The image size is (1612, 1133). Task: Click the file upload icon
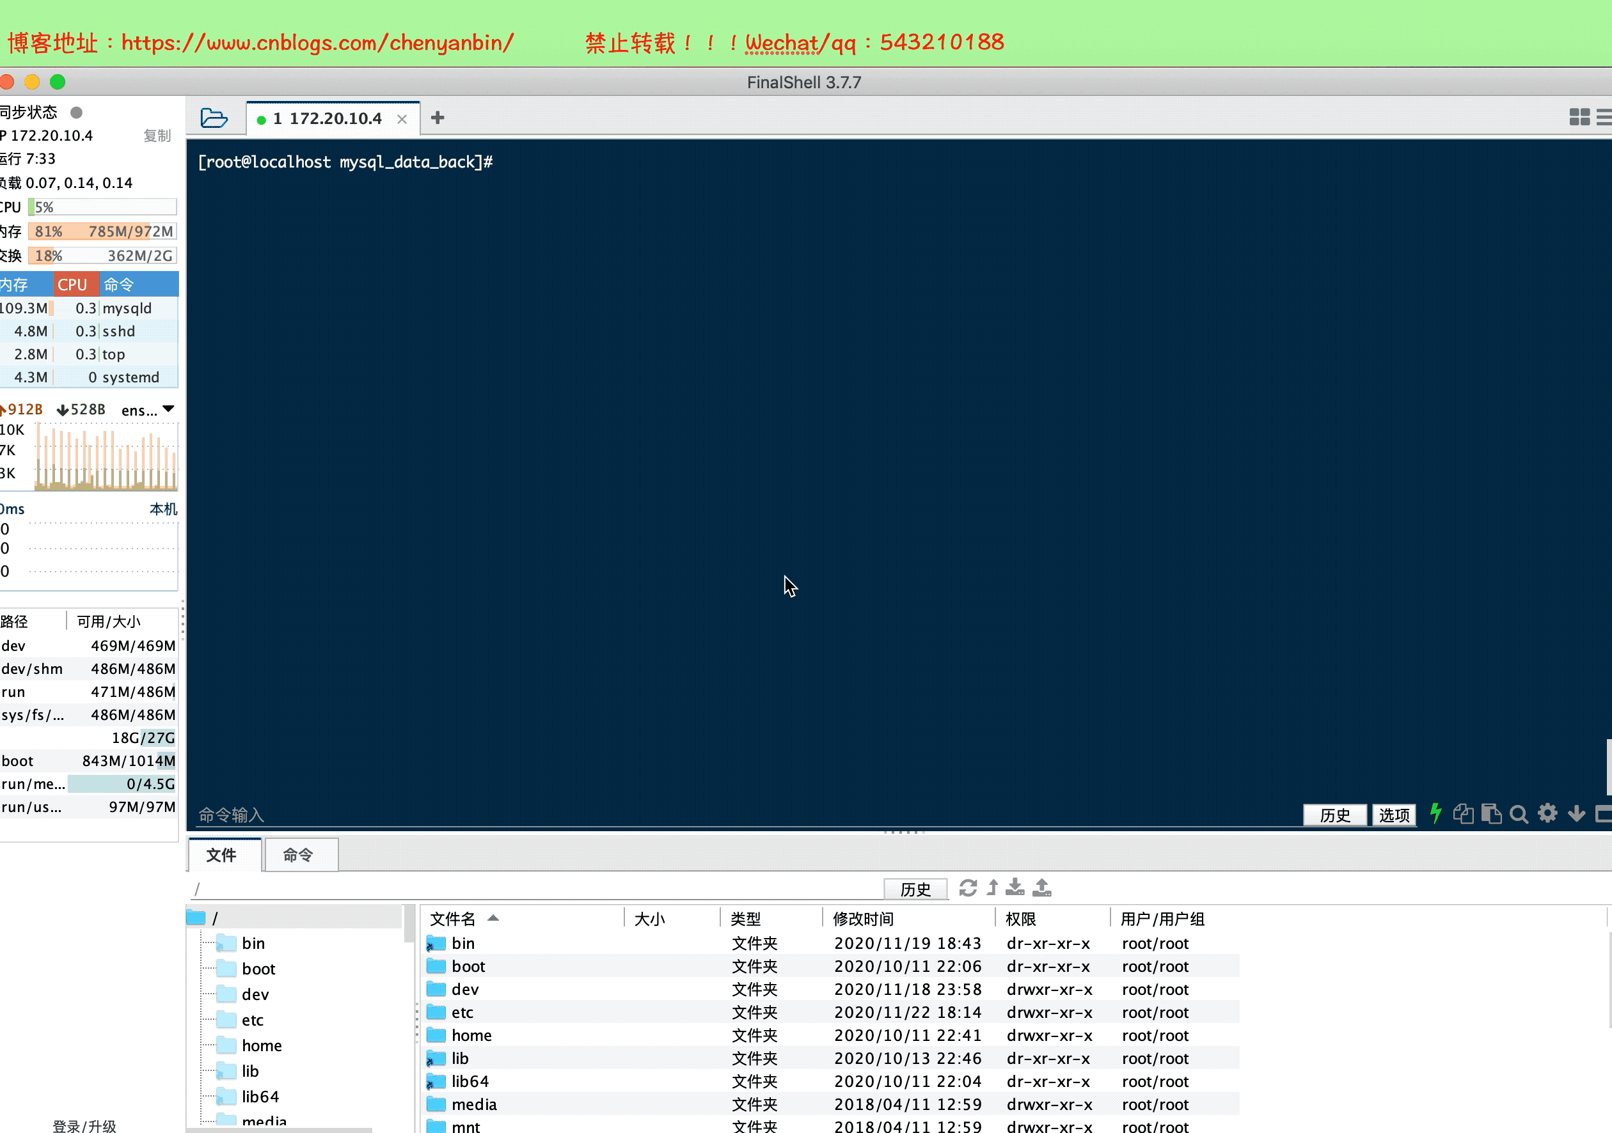coord(1042,888)
